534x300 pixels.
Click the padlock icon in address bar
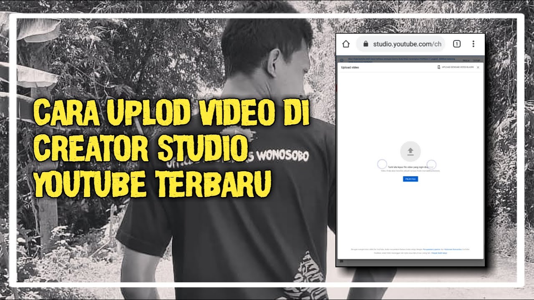[366, 44]
